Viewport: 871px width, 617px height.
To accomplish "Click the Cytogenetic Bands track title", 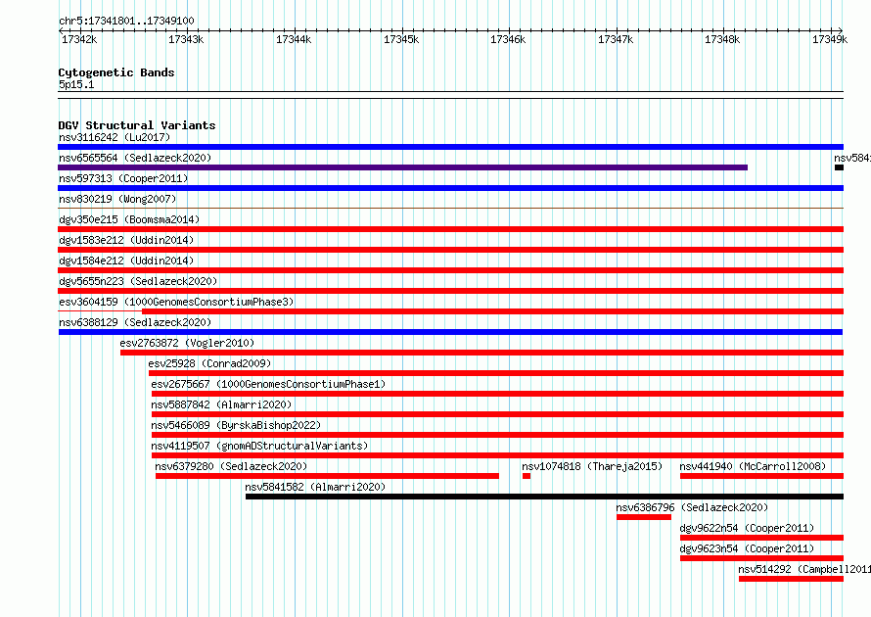I will (116, 72).
